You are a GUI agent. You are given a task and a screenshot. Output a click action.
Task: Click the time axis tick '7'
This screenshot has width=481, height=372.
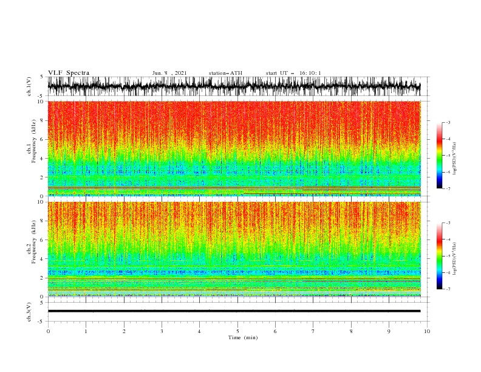313,331
